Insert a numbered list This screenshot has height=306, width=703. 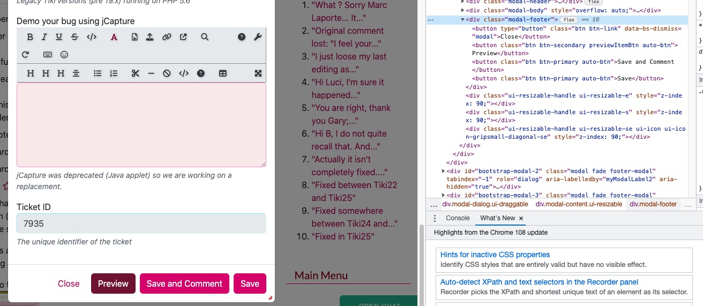coord(114,73)
